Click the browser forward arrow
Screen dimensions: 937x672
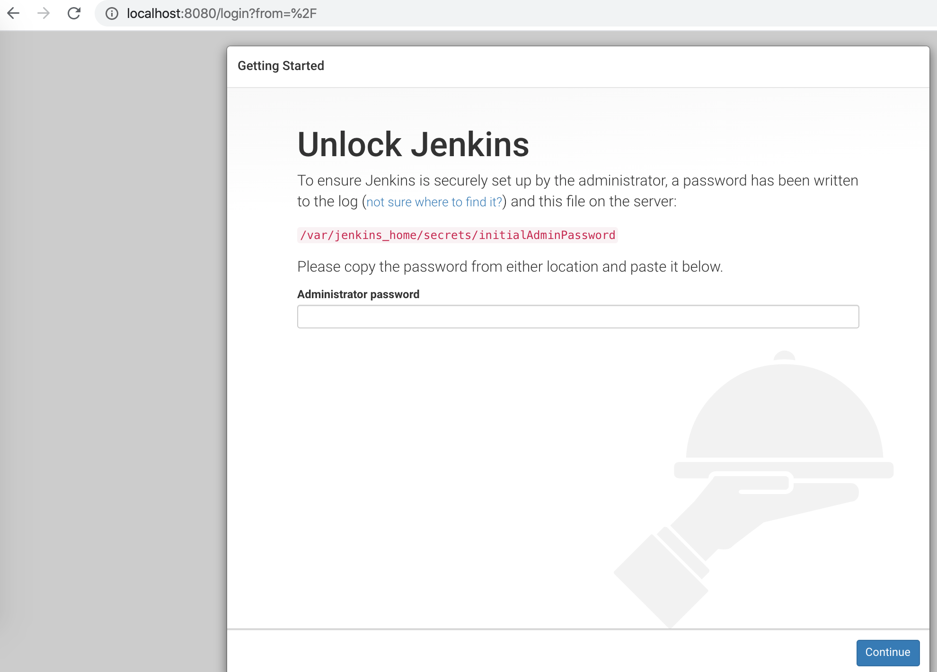coord(44,13)
